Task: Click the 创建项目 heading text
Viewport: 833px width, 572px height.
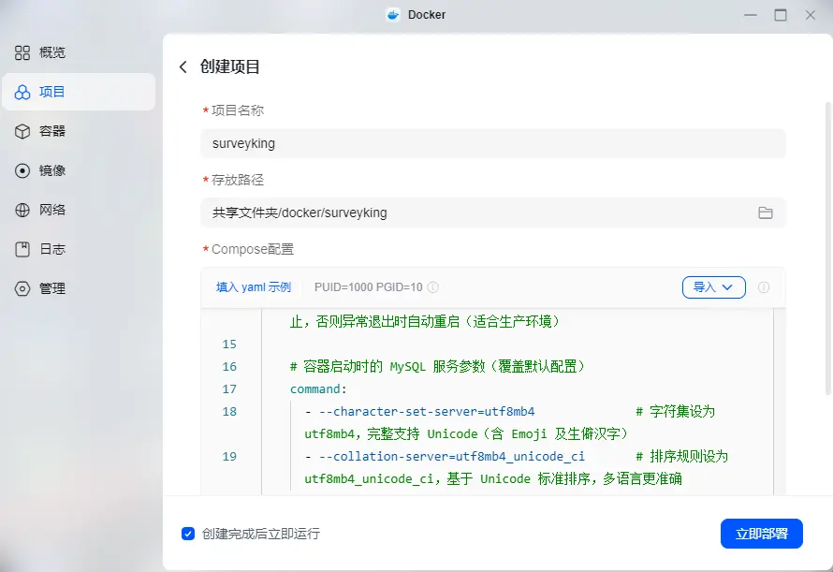Action: 229,67
